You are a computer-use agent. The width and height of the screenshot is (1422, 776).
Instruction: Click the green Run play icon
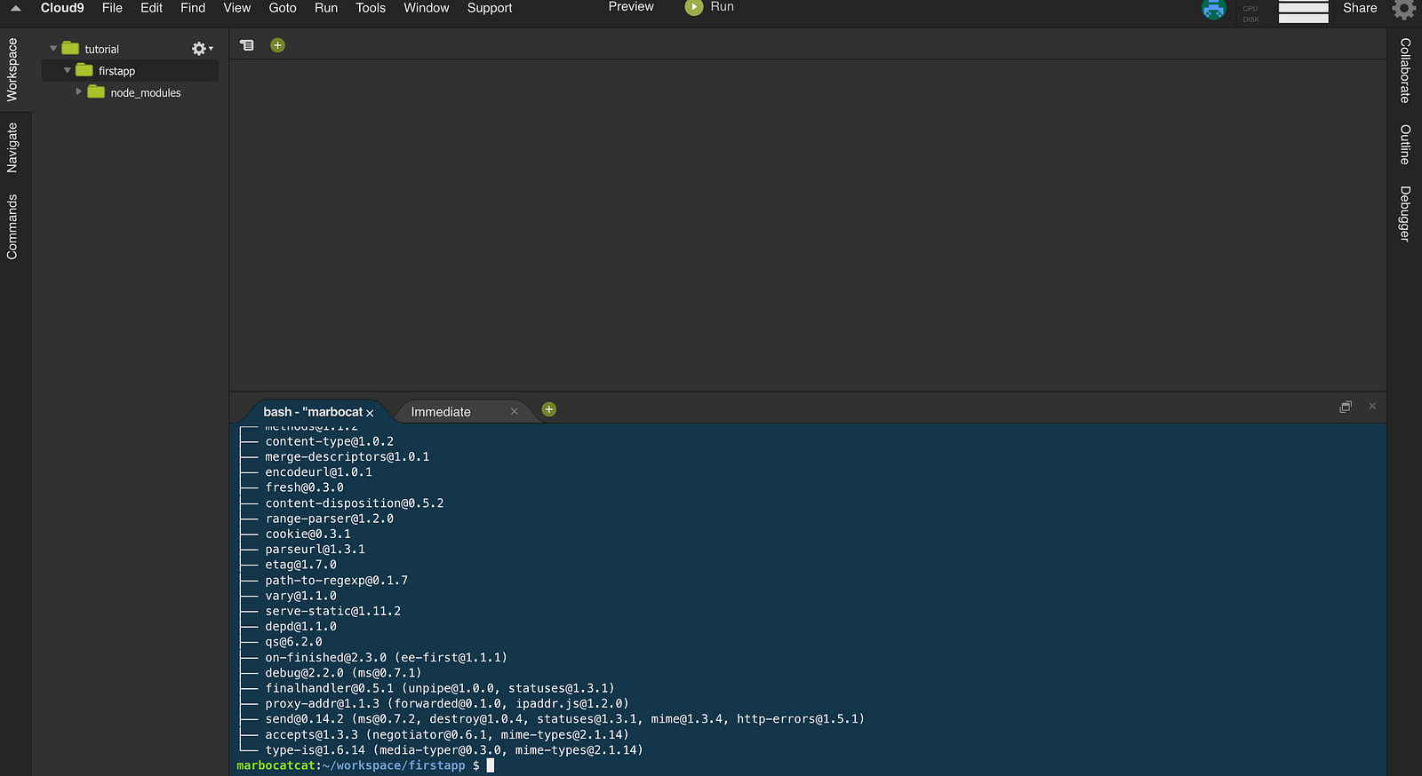point(694,7)
